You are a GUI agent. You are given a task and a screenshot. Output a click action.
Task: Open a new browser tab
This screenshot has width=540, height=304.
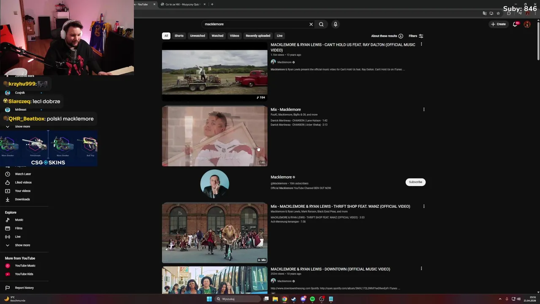[x=212, y=4]
